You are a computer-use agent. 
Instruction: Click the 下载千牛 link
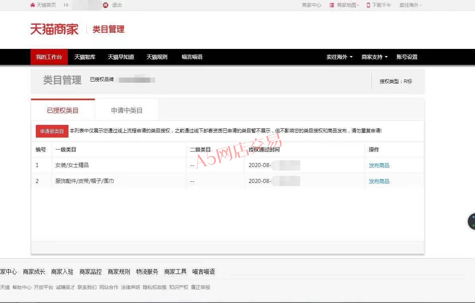pyautogui.click(x=382, y=5)
